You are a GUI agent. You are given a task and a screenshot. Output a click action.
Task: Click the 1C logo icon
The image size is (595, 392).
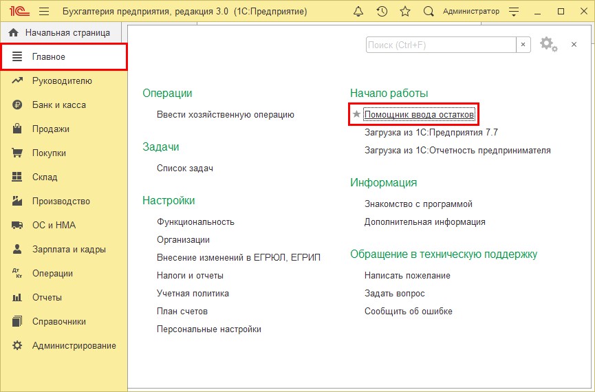pyautogui.click(x=20, y=11)
